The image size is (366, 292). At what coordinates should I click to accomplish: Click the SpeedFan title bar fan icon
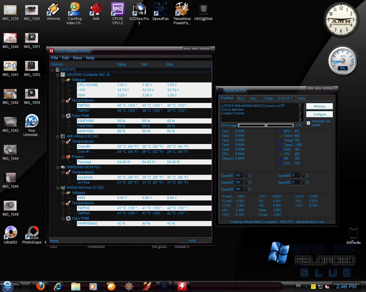pos(221,90)
